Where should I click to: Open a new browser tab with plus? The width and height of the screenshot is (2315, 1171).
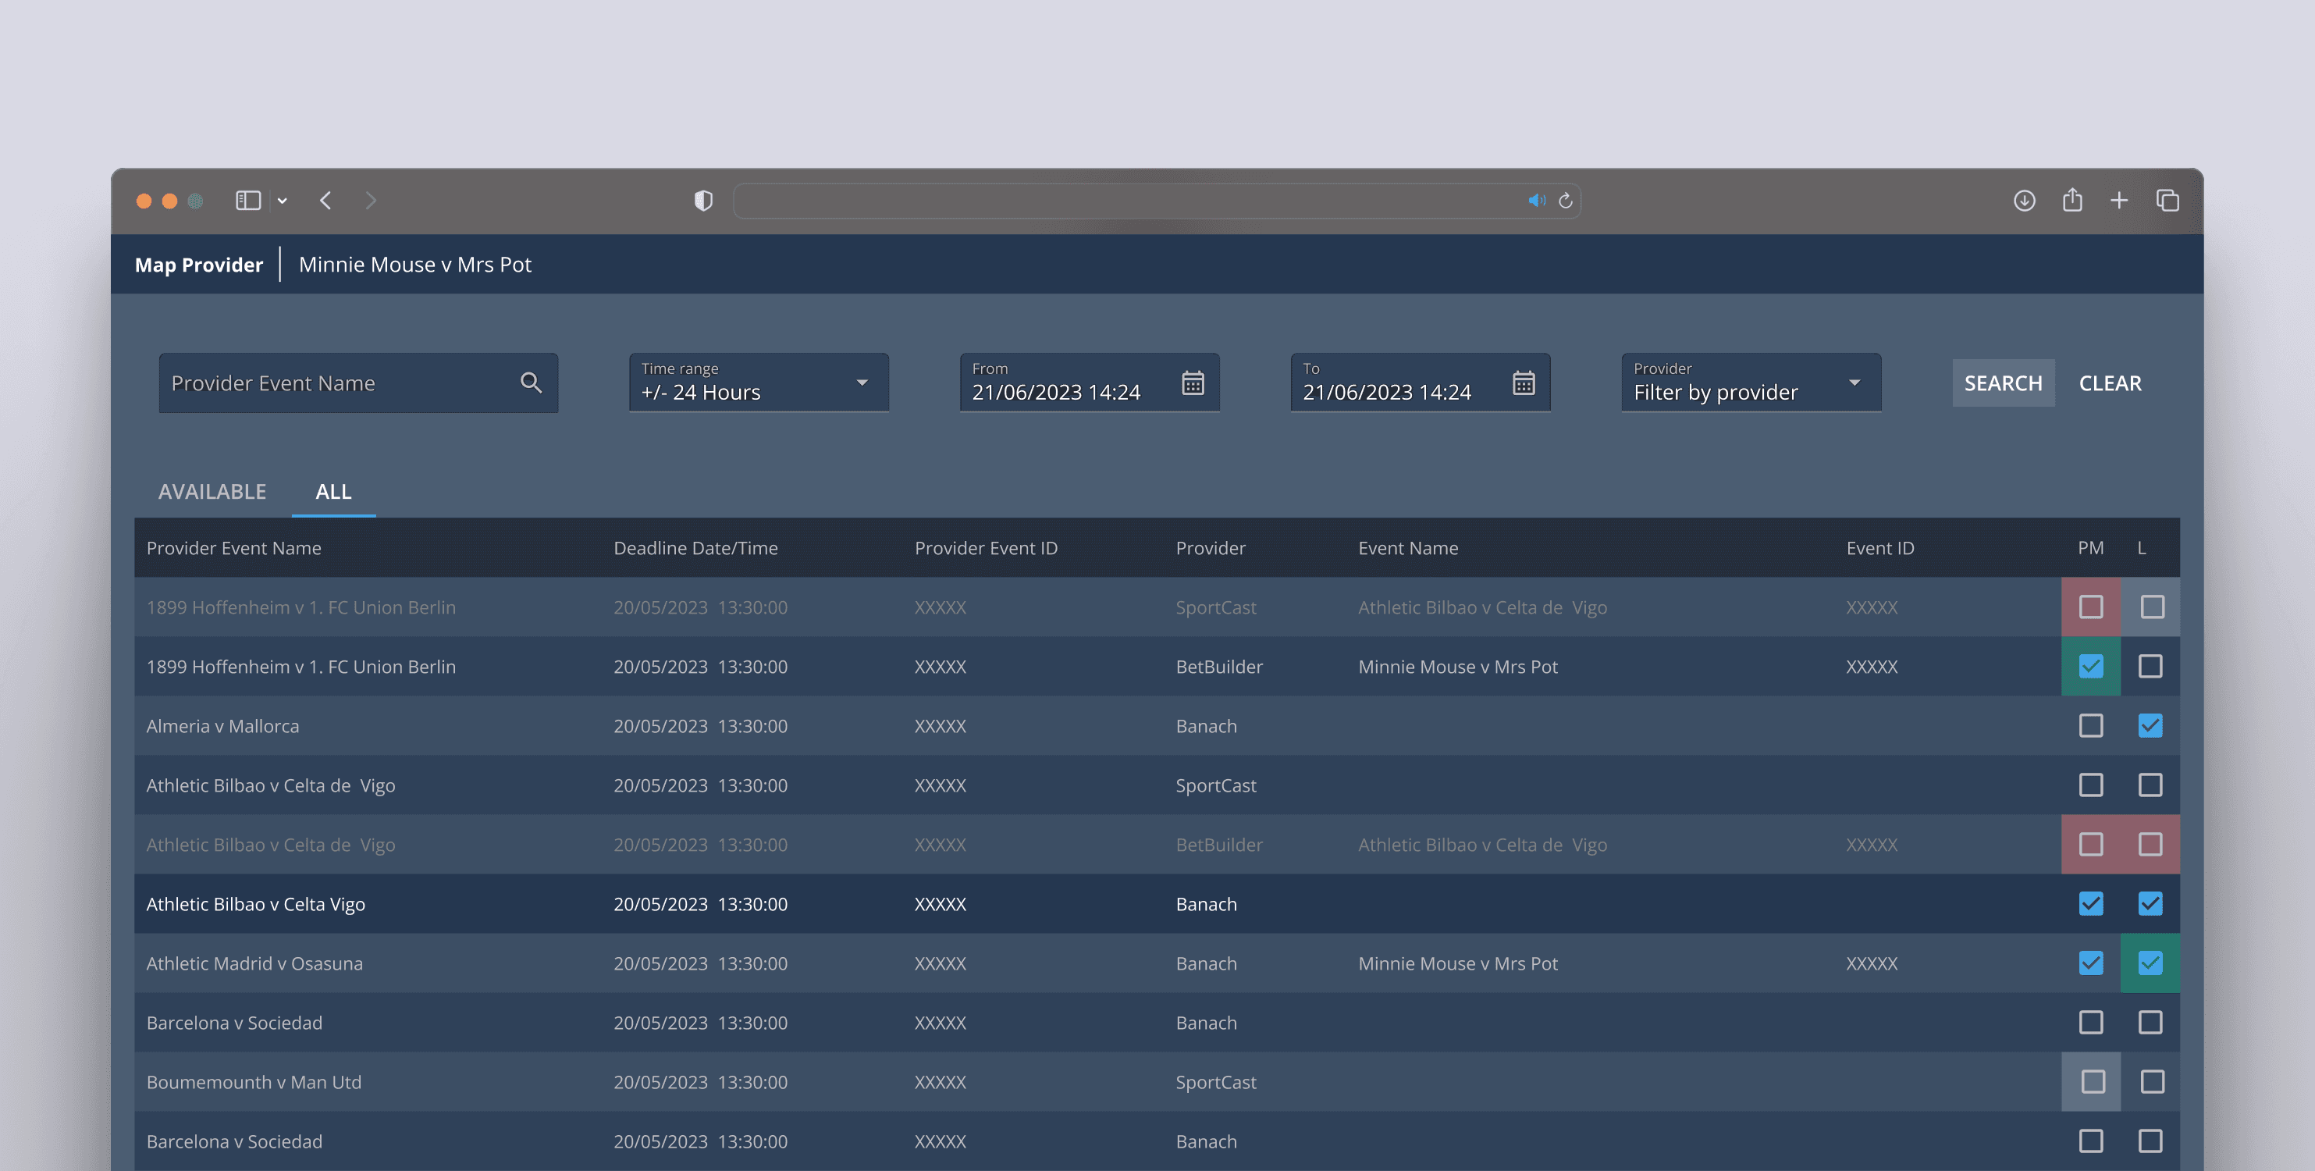click(x=2118, y=201)
